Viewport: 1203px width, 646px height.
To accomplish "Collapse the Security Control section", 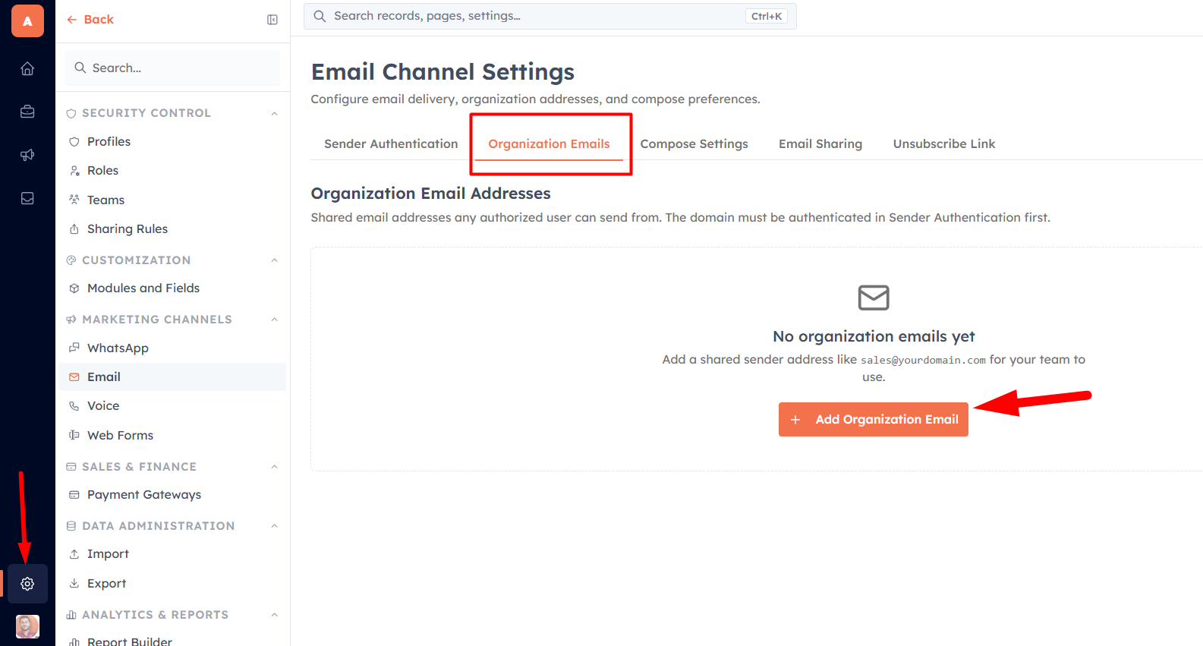I will [275, 113].
